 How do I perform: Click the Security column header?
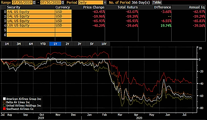(14, 7)
